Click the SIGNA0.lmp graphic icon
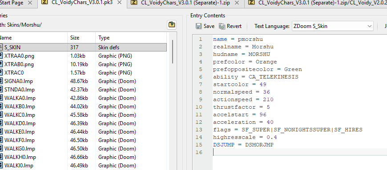This screenshot has width=387, height=170. coord(1,81)
